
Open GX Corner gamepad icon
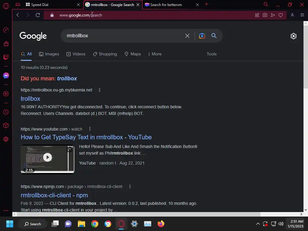18,5
